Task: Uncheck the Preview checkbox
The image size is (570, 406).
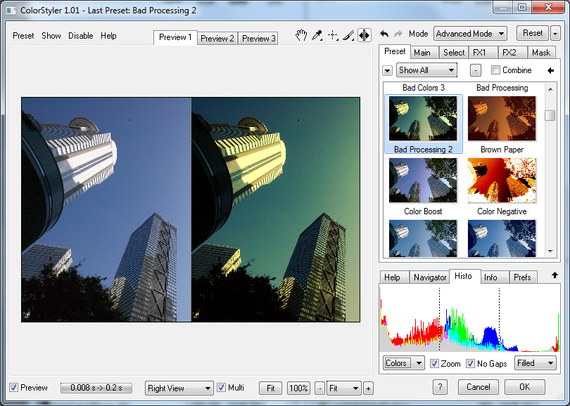Action: pos(14,388)
